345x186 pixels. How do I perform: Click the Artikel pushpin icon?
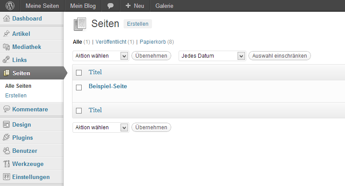point(7,34)
